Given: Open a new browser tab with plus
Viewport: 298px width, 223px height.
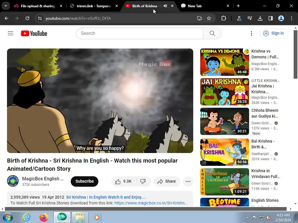Looking at the screenshot, I should (238, 6).
